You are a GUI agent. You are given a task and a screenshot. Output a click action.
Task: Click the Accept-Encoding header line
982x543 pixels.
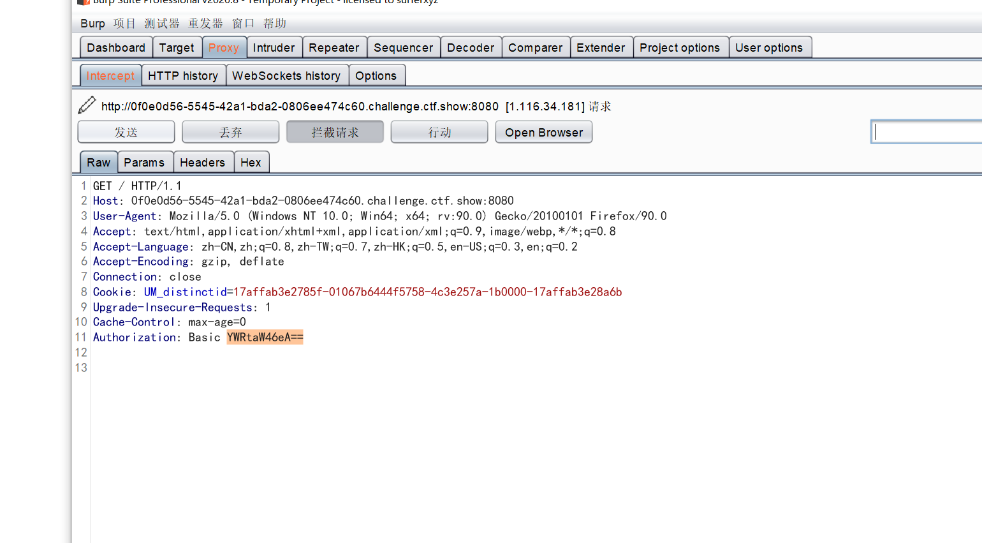pos(189,262)
